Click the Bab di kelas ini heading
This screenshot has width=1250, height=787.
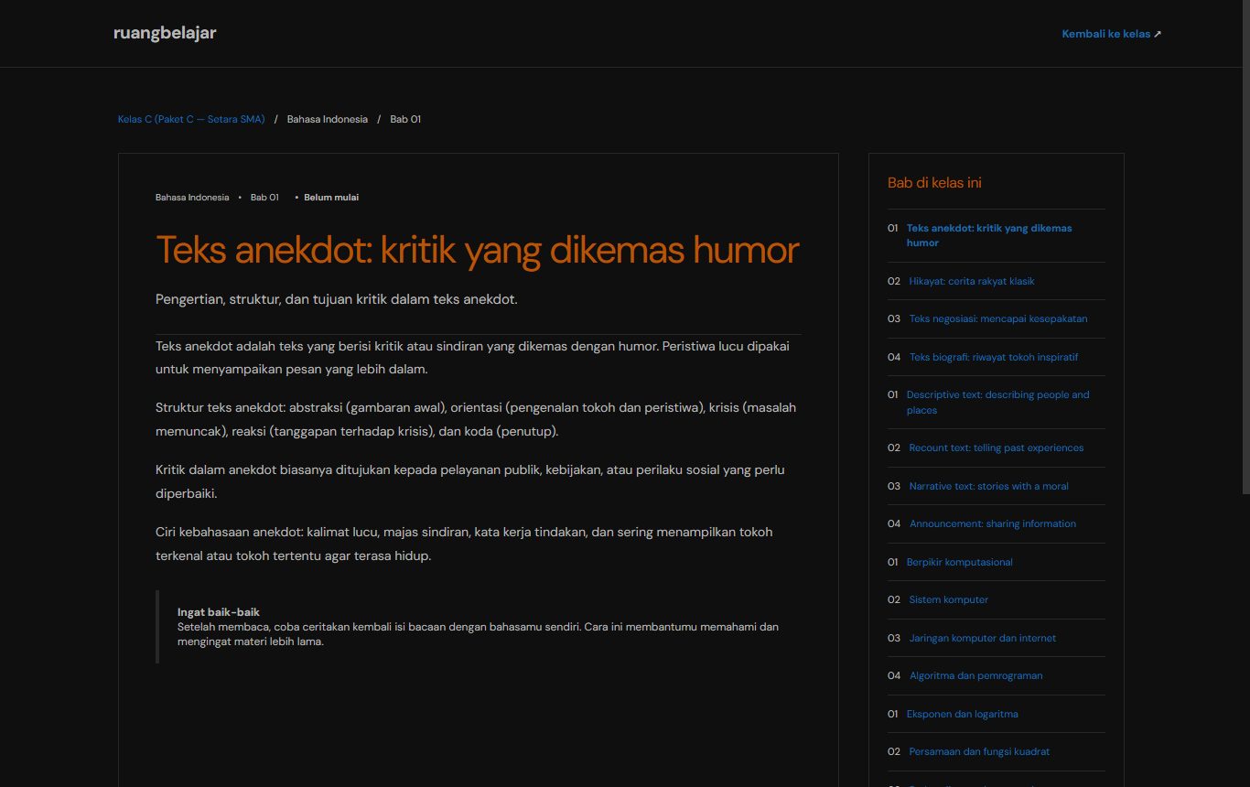click(934, 183)
